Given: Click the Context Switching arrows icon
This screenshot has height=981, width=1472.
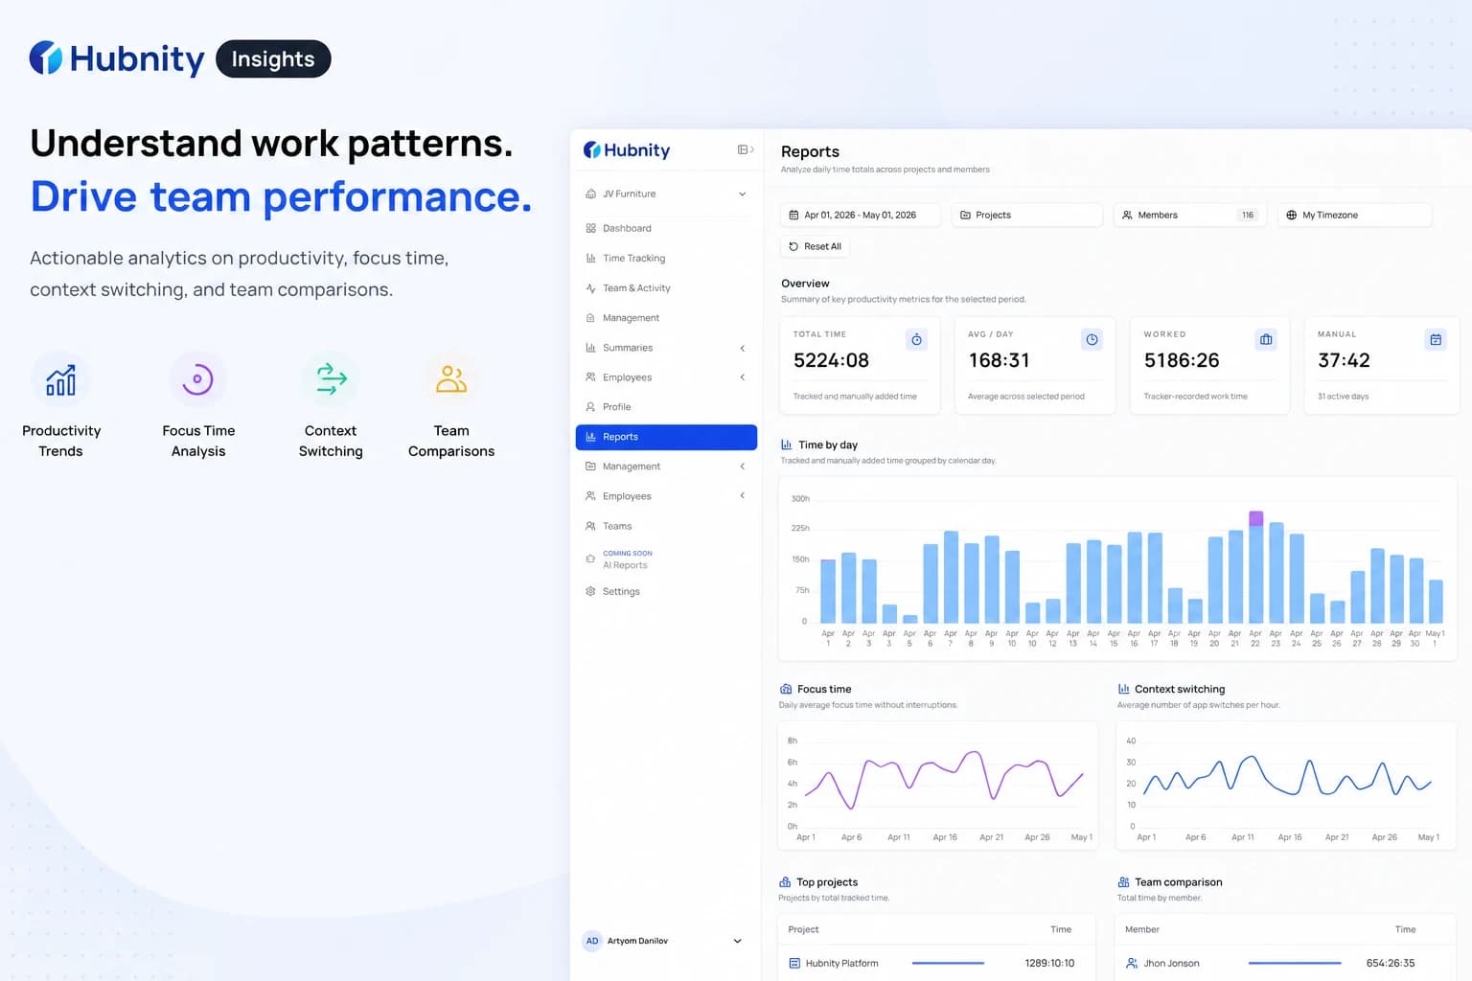Looking at the screenshot, I should coord(332,379).
